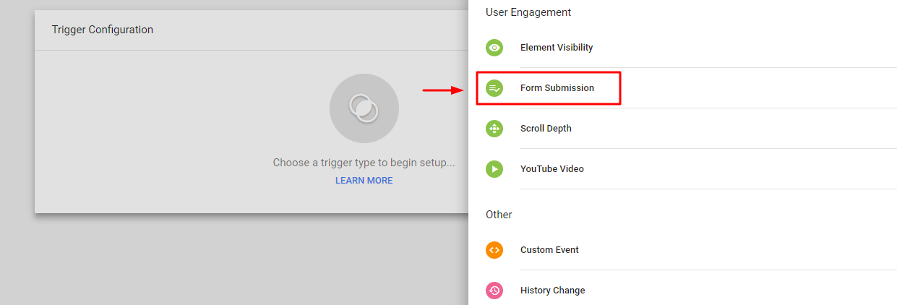
Task: Select the Element Visibility trigger label
Action: tap(557, 48)
